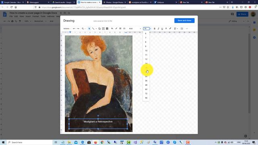Image resolution: width=258 pixels, height=145 pixels.
Task: Click the Modigliani a Retrospective text box
Action: [98, 124]
